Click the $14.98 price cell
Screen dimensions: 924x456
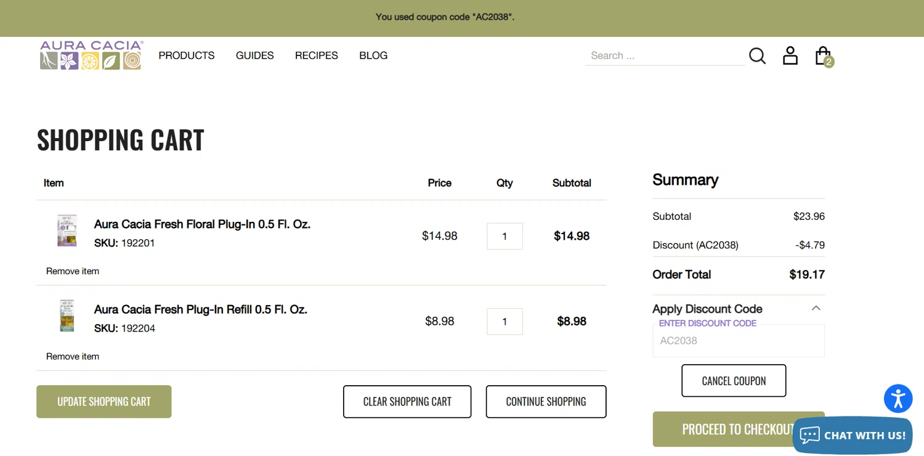[440, 236]
